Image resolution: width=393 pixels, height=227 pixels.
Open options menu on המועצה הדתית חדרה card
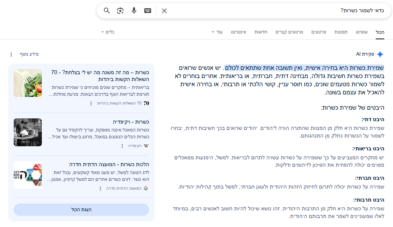[x=100, y=188]
